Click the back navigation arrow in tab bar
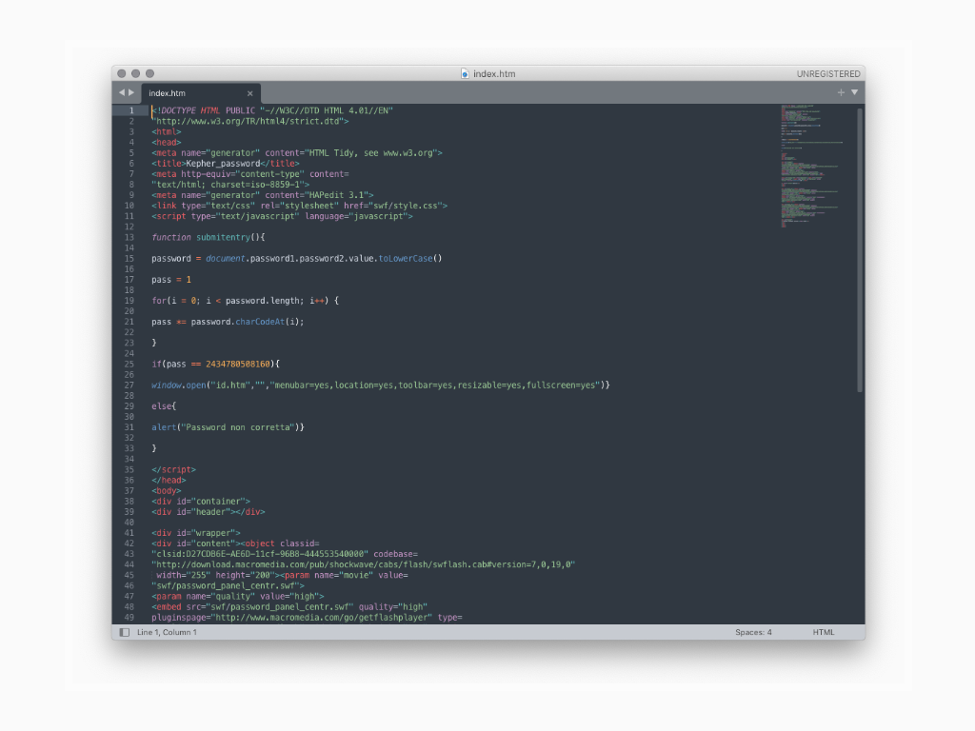975x731 pixels. click(x=122, y=92)
